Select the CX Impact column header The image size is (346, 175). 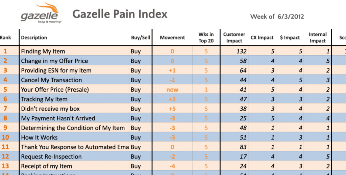[x=262, y=38]
